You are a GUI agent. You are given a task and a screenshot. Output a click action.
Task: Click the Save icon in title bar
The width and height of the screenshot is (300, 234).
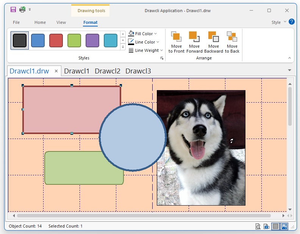click(x=13, y=10)
